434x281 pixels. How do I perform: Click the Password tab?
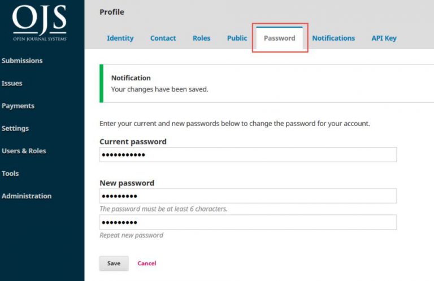(x=280, y=38)
